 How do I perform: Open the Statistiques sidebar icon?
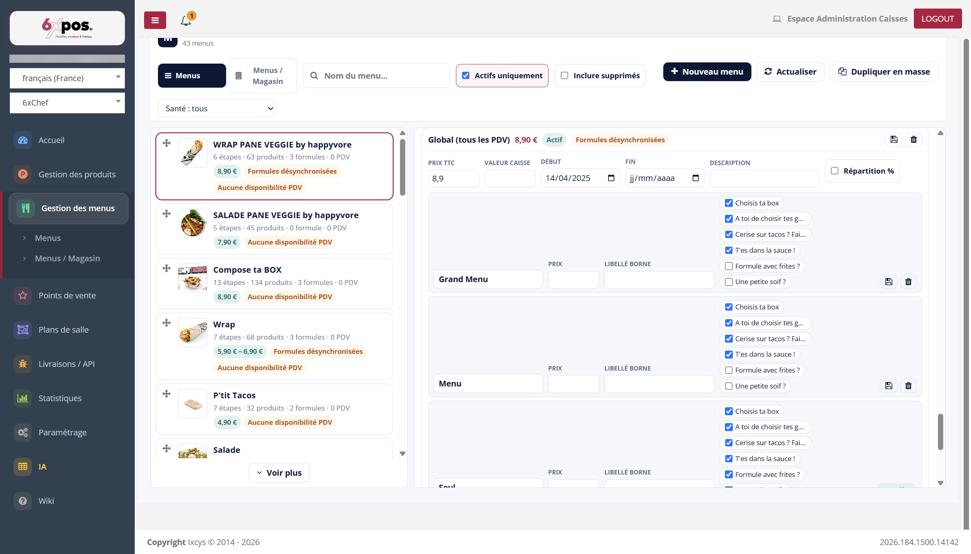[x=22, y=398]
